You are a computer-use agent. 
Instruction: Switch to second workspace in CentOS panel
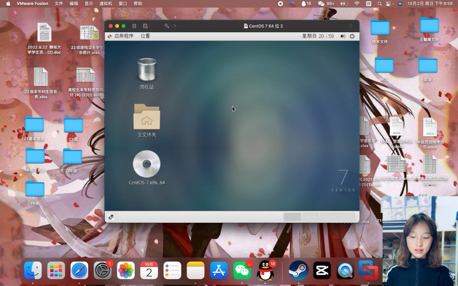310,217
